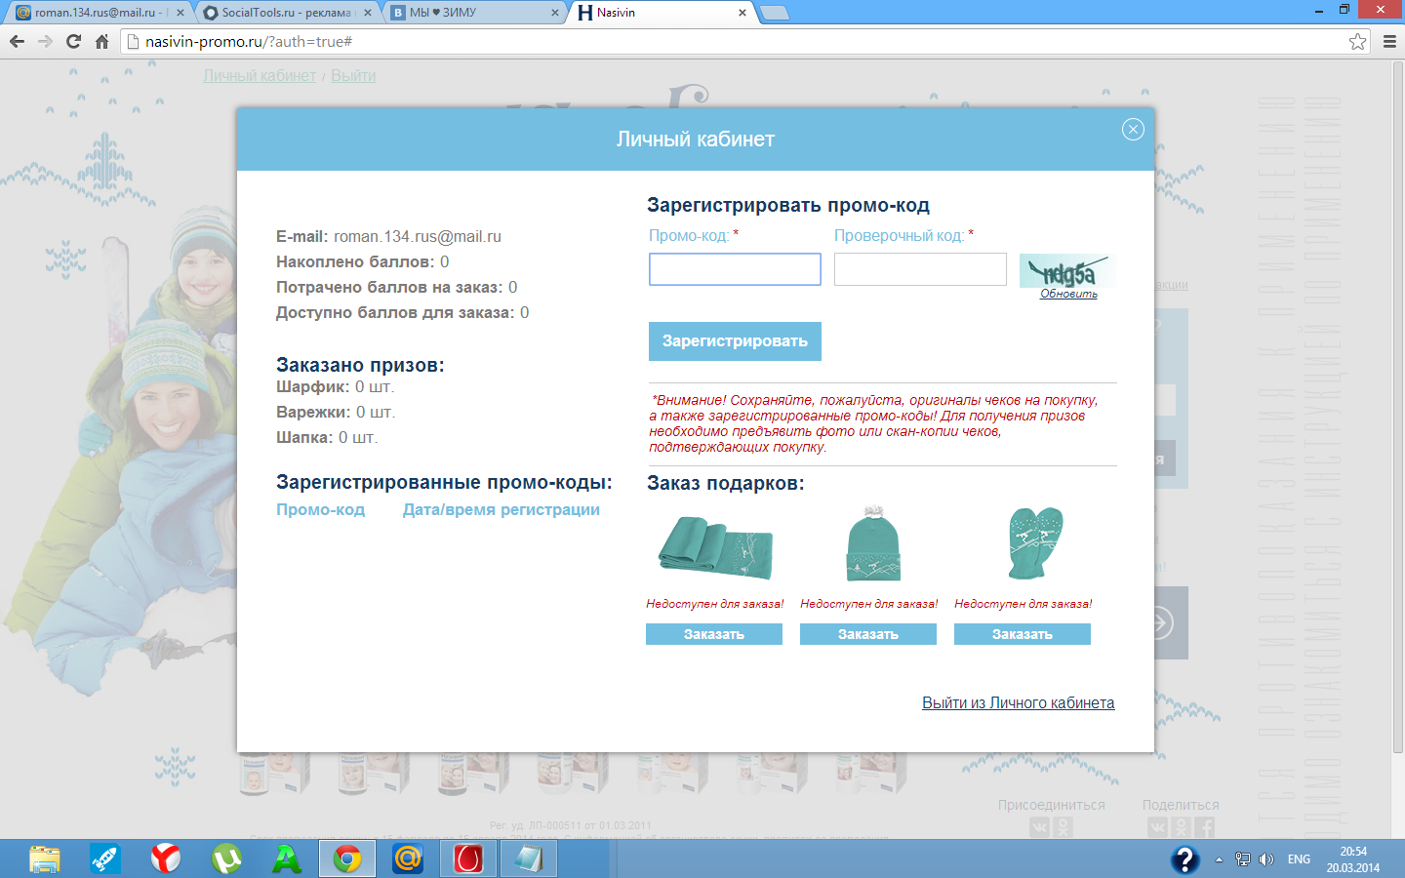Screen dimensions: 1405x878
Task: Open a new browser tab
Action: click(x=775, y=13)
